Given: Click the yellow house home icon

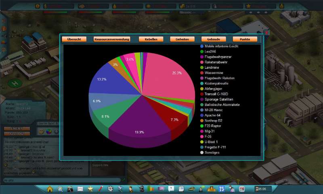Looking at the screenshot, I should (x=50, y=189).
